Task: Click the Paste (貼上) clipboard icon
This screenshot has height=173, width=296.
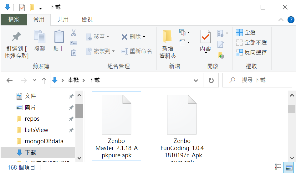Action: tap(59, 36)
